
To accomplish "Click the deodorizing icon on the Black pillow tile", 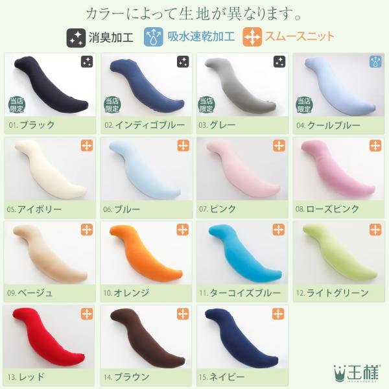I will click(87, 62).
